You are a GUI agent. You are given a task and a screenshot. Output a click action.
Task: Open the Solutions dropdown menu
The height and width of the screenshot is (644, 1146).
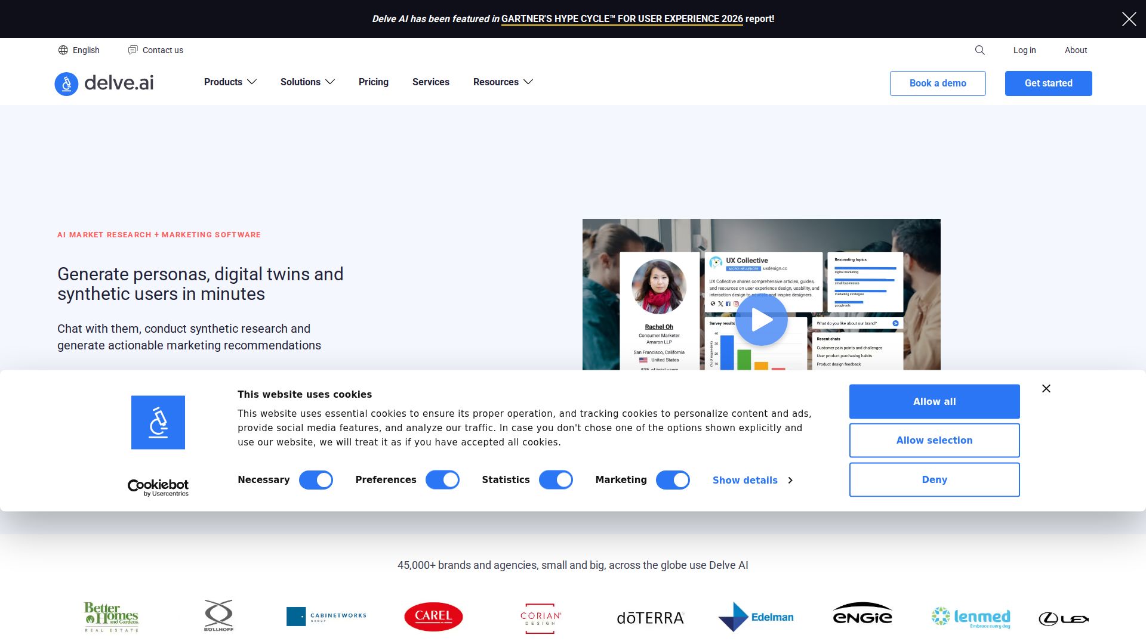pos(307,82)
